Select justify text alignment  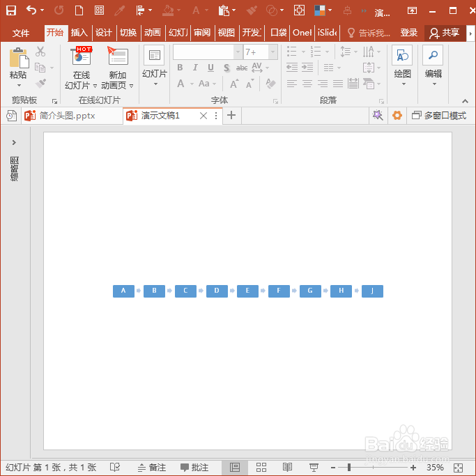click(x=337, y=84)
